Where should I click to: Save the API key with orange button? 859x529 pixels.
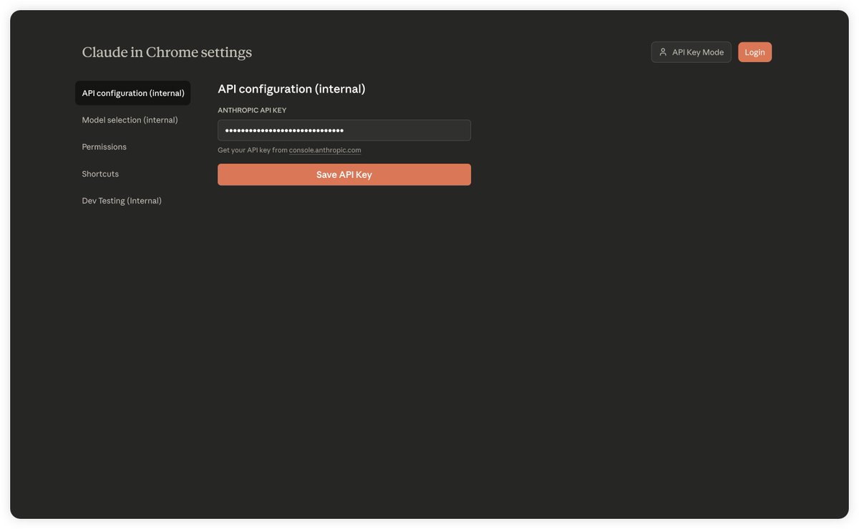coord(344,174)
